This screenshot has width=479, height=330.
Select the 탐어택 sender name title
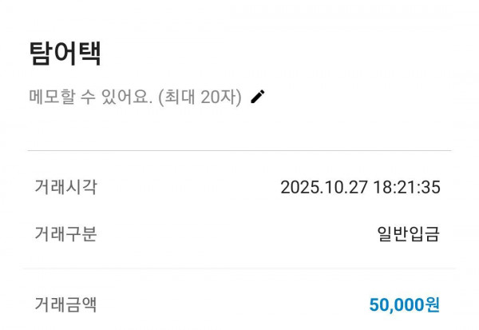65,54
